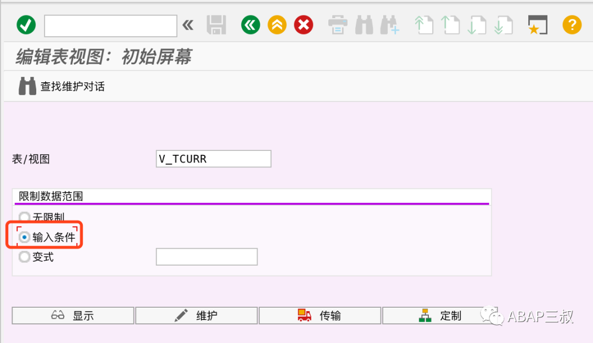Open Help with the question mark icon
The image size is (593, 343).
(x=572, y=25)
